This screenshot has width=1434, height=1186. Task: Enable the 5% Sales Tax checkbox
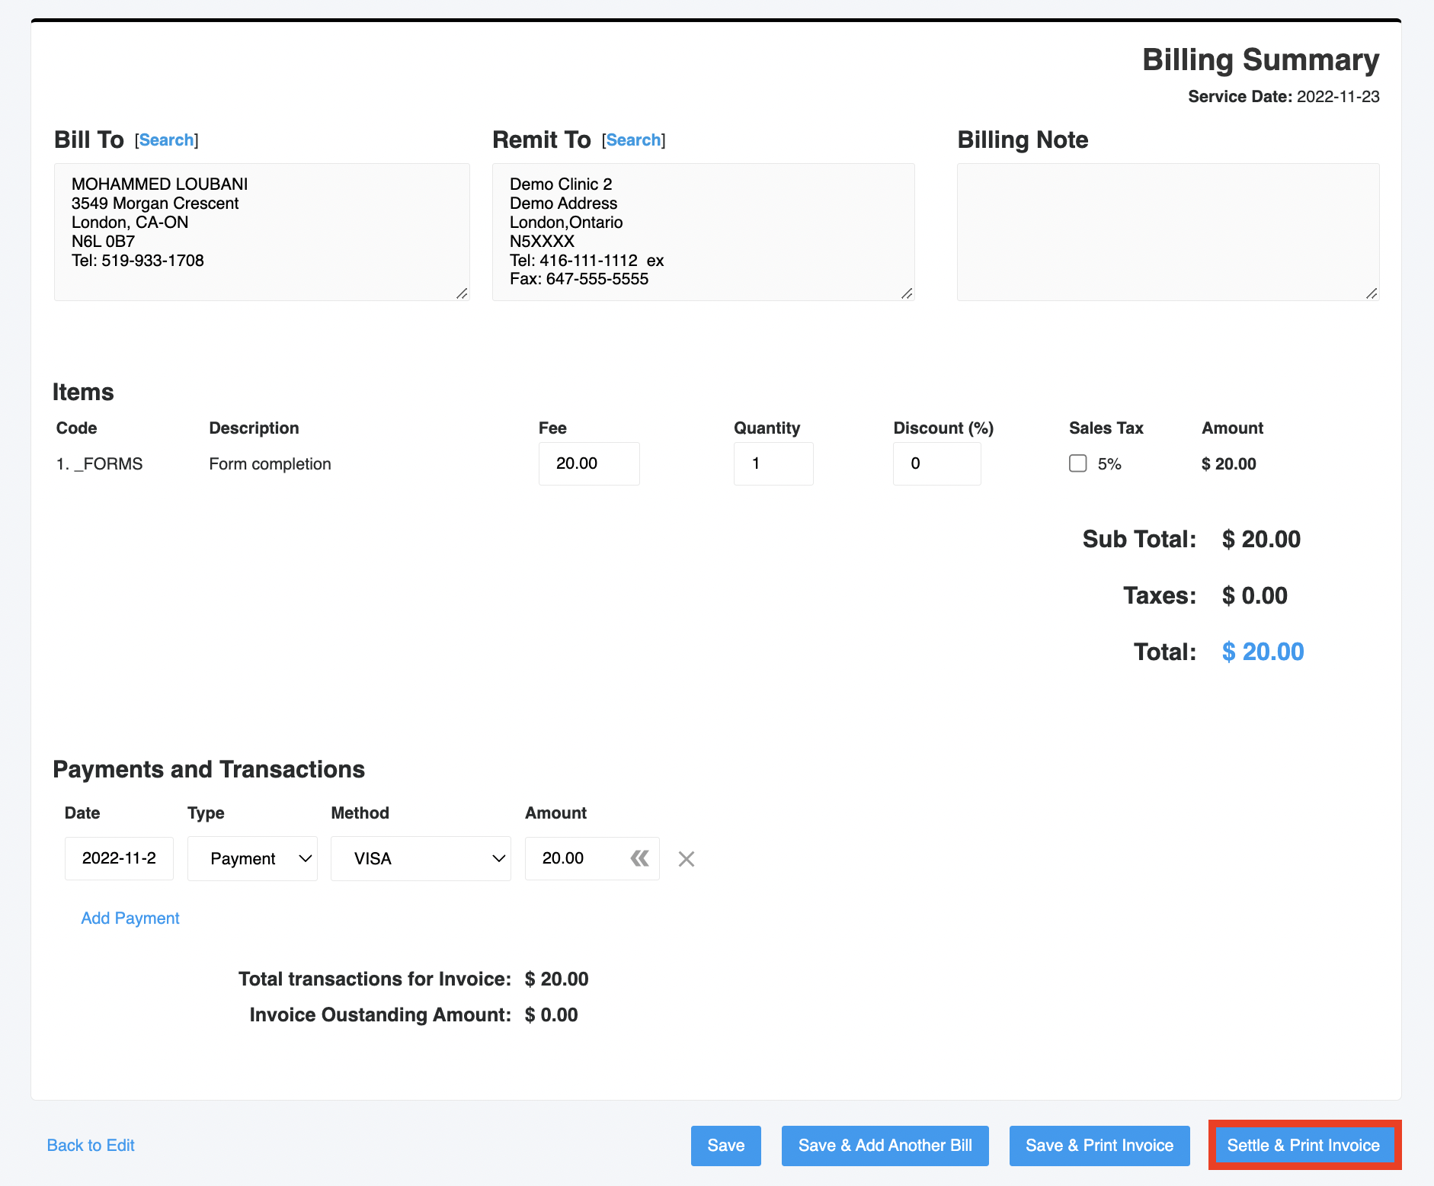1078,463
